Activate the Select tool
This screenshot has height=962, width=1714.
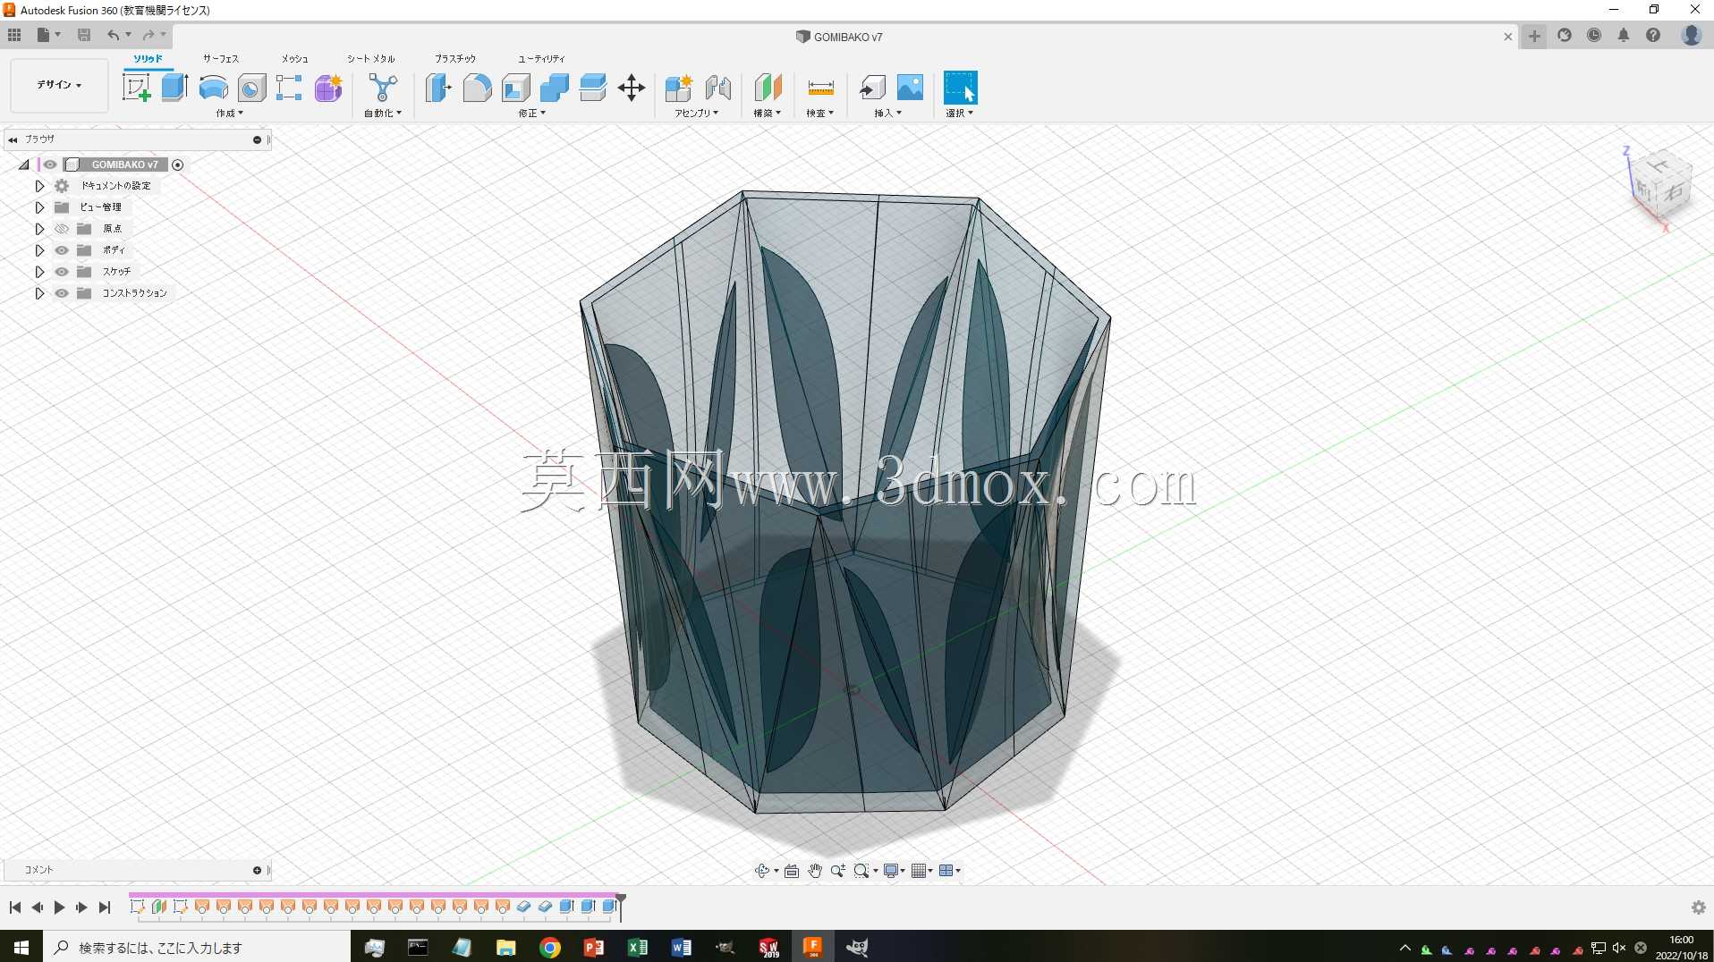point(960,88)
